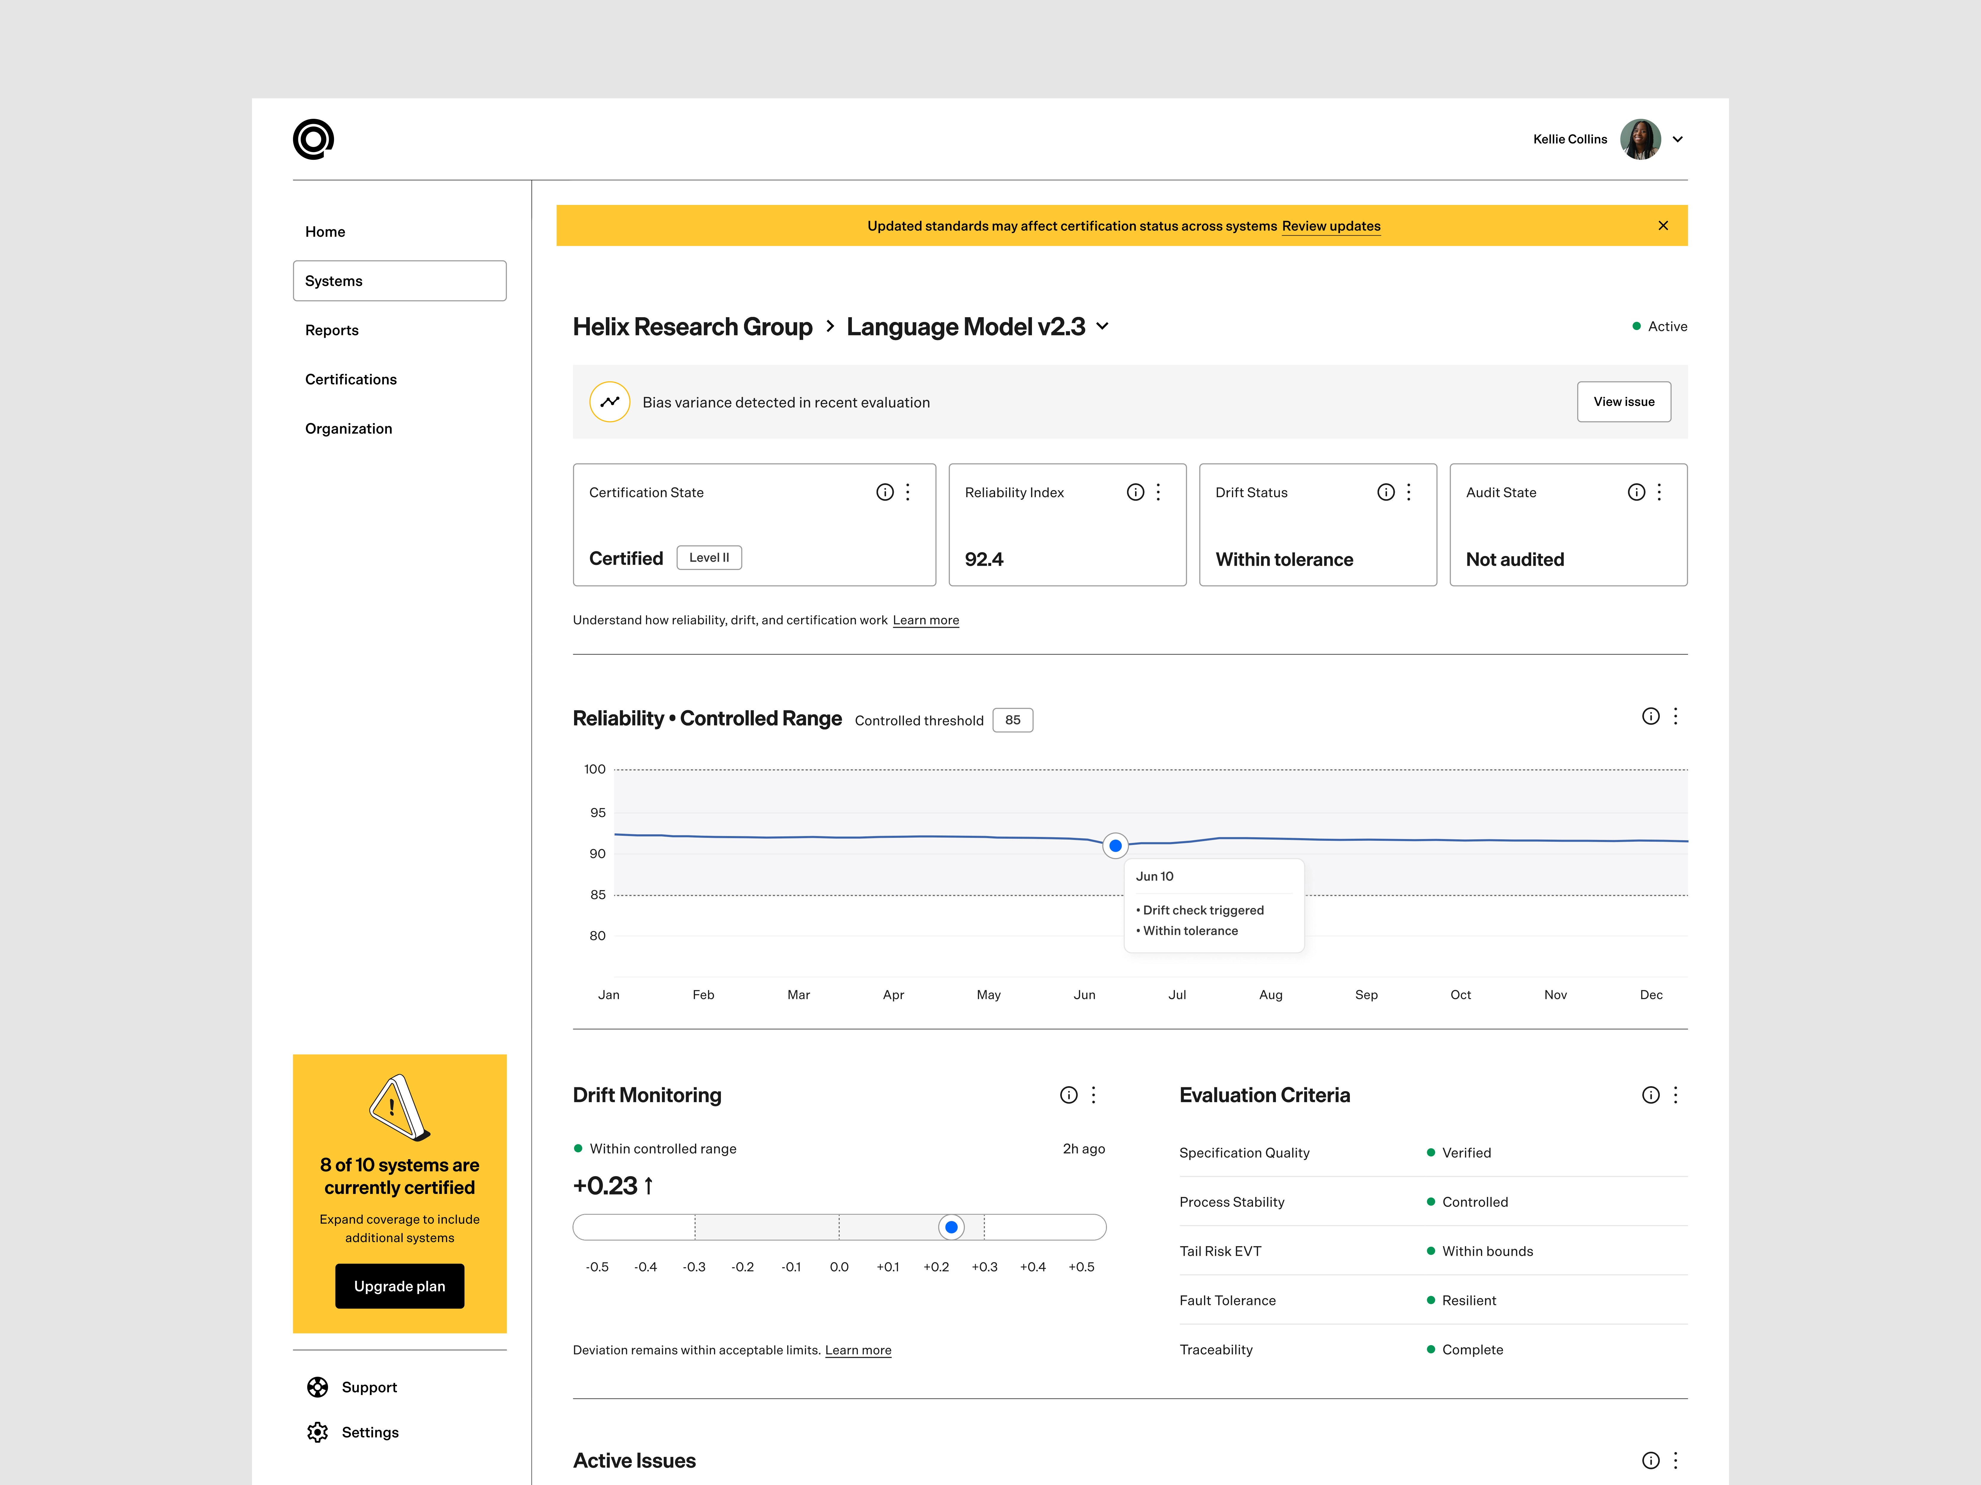Show info for Reliability Controlled Range chart
Screen dimensions: 1981x1485
[1651, 716]
